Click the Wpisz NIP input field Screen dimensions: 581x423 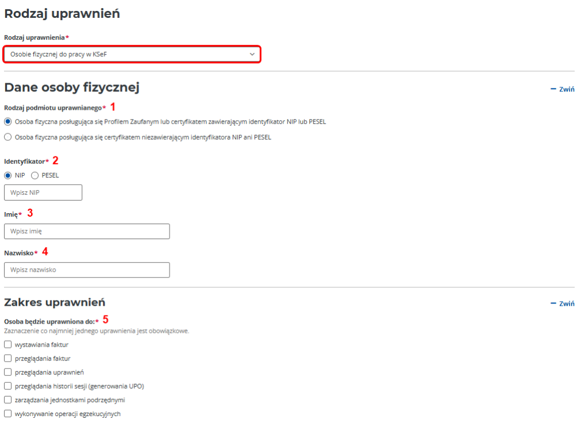pyautogui.click(x=43, y=193)
